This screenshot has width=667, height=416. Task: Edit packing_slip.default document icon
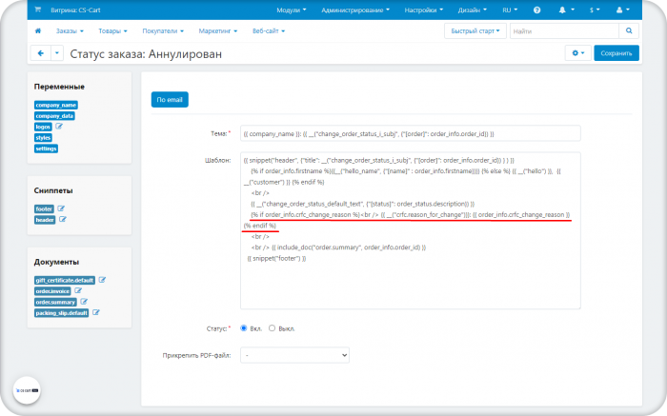click(95, 313)
